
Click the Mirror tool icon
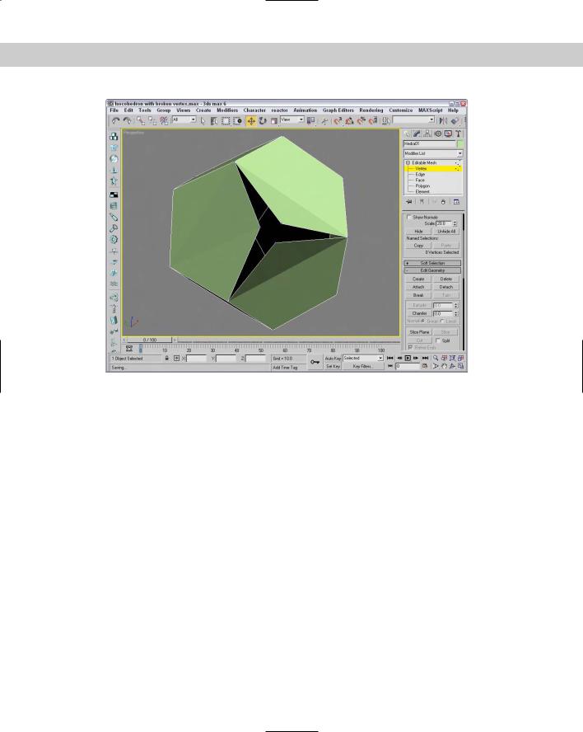tap(443, 120)
